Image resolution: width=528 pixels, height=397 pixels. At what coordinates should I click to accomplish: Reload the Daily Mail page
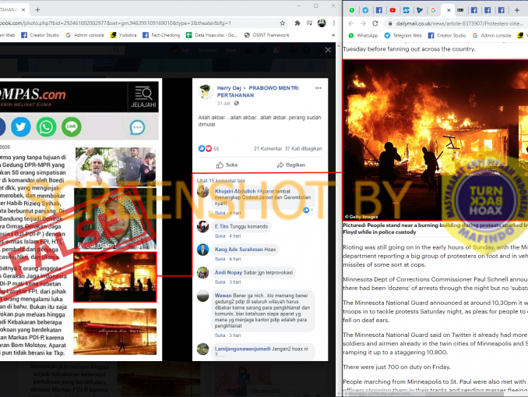point(375,23)
